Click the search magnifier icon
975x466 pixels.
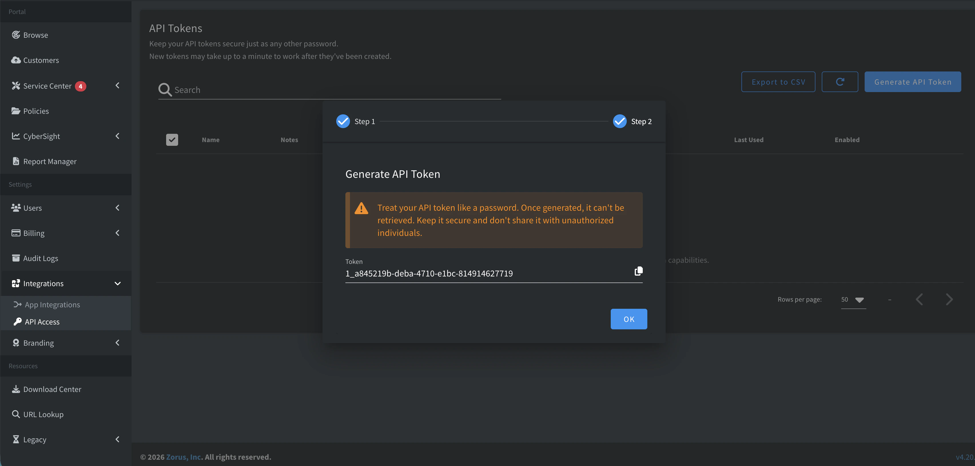pos(165,90)
